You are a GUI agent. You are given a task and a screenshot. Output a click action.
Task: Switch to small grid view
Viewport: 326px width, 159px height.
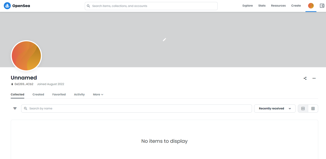pos(313,108)
